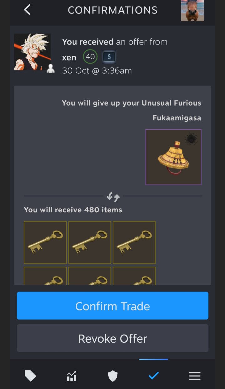Tap the second key in top row
The width and height of the screenshot is (225, 389).
(x=90, y=242)
